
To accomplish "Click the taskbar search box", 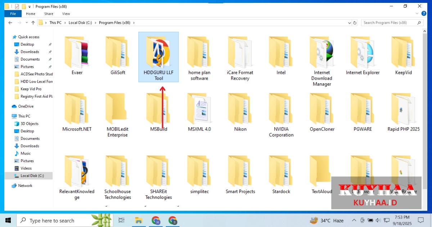I will (66, 220).
